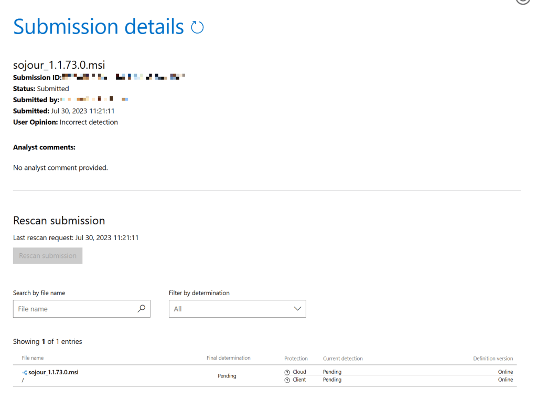
Task: Click the Definition version column header
Action: [x=493, y=359]
